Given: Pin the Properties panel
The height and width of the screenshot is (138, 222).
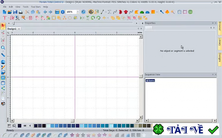Looking at the screenshot, I should 213,23.
